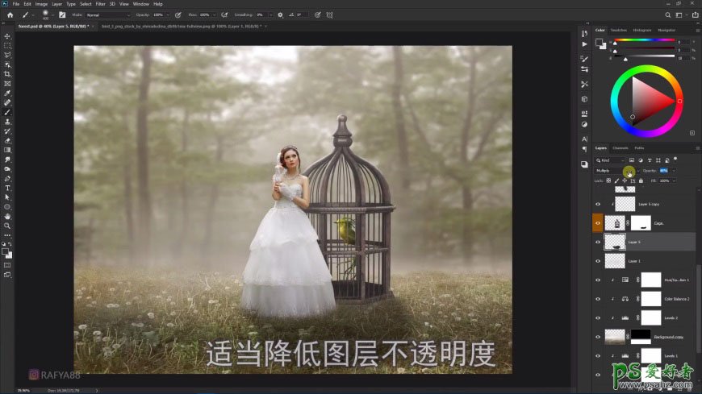702x394 pixels.
Task: Select the Hand tool
Action: coord(7,217)
